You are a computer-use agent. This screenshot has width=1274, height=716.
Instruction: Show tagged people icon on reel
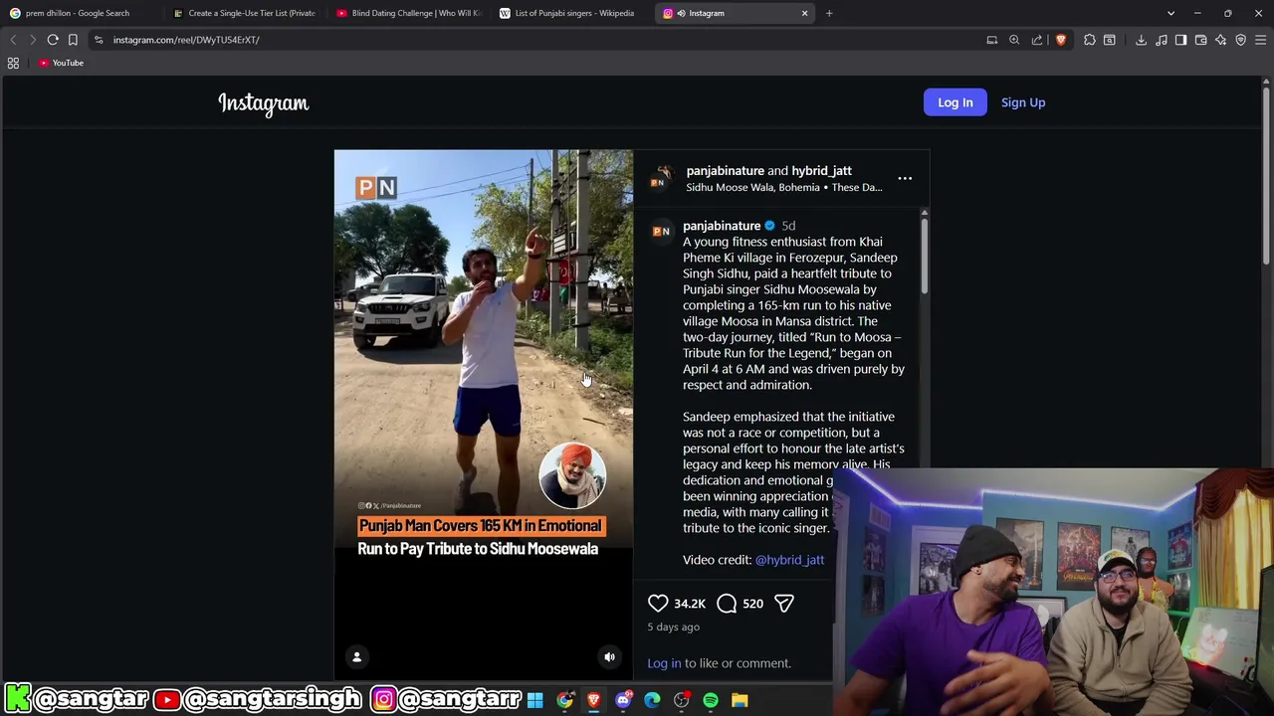356,656
